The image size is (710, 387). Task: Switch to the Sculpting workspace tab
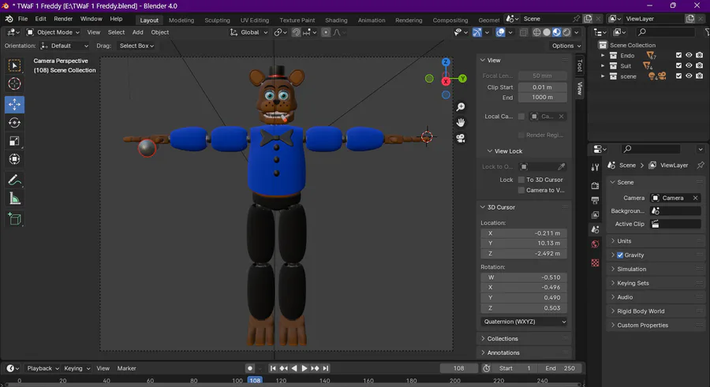coord(217,20)
